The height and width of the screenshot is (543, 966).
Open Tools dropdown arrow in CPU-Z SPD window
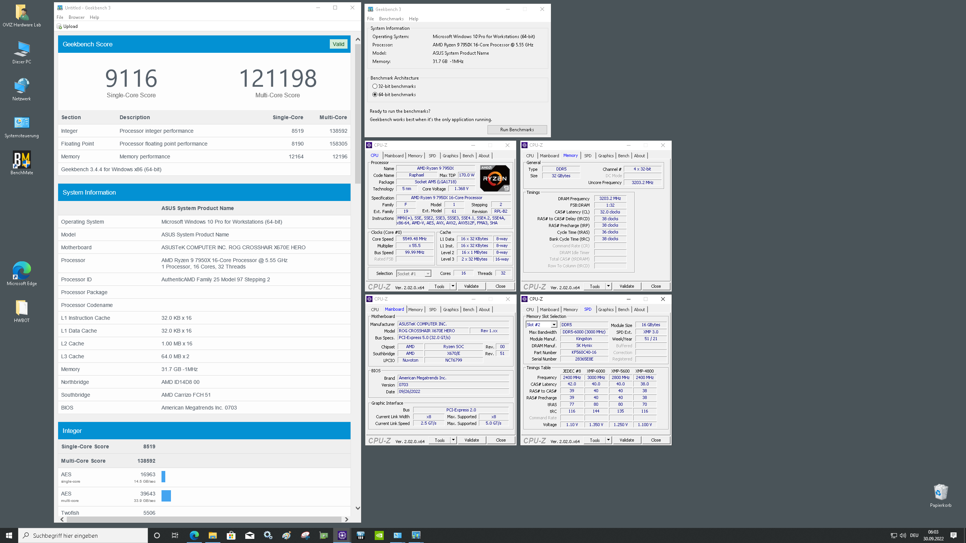608,440
